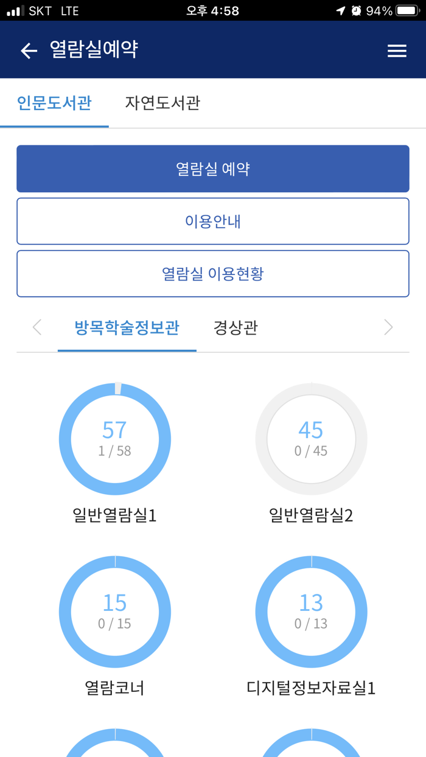
Task: Open the 이용안내 usage guide
Action: 212,221
